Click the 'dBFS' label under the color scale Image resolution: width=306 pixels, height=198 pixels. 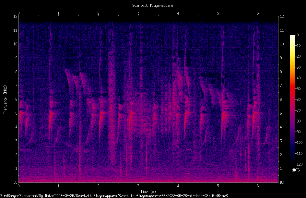tap(296, 170)
